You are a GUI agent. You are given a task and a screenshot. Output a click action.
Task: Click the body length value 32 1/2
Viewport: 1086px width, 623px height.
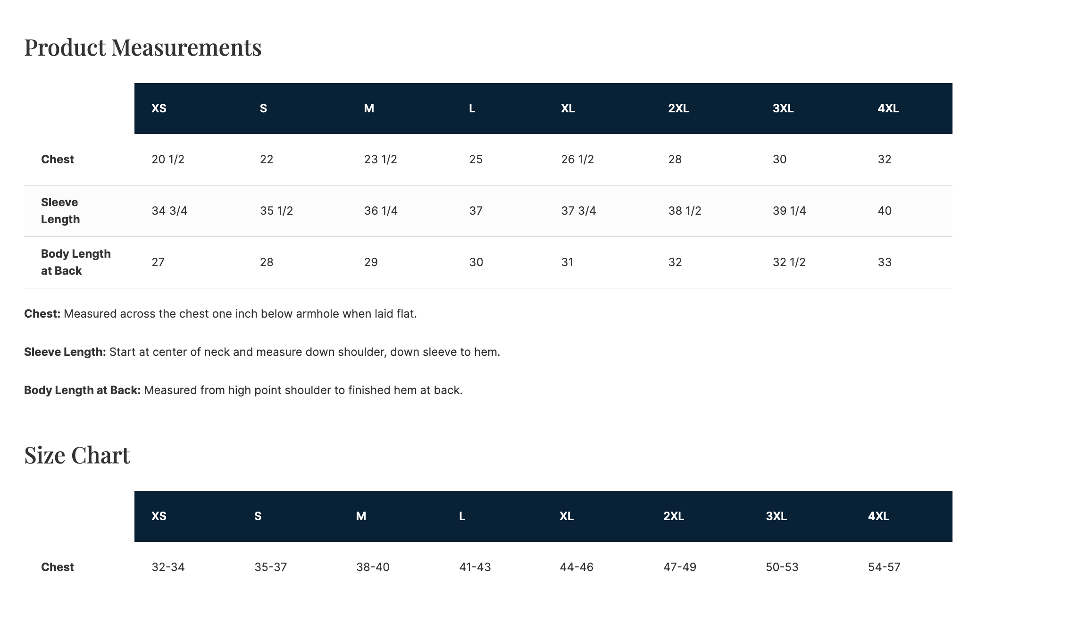tap(789, 262)
